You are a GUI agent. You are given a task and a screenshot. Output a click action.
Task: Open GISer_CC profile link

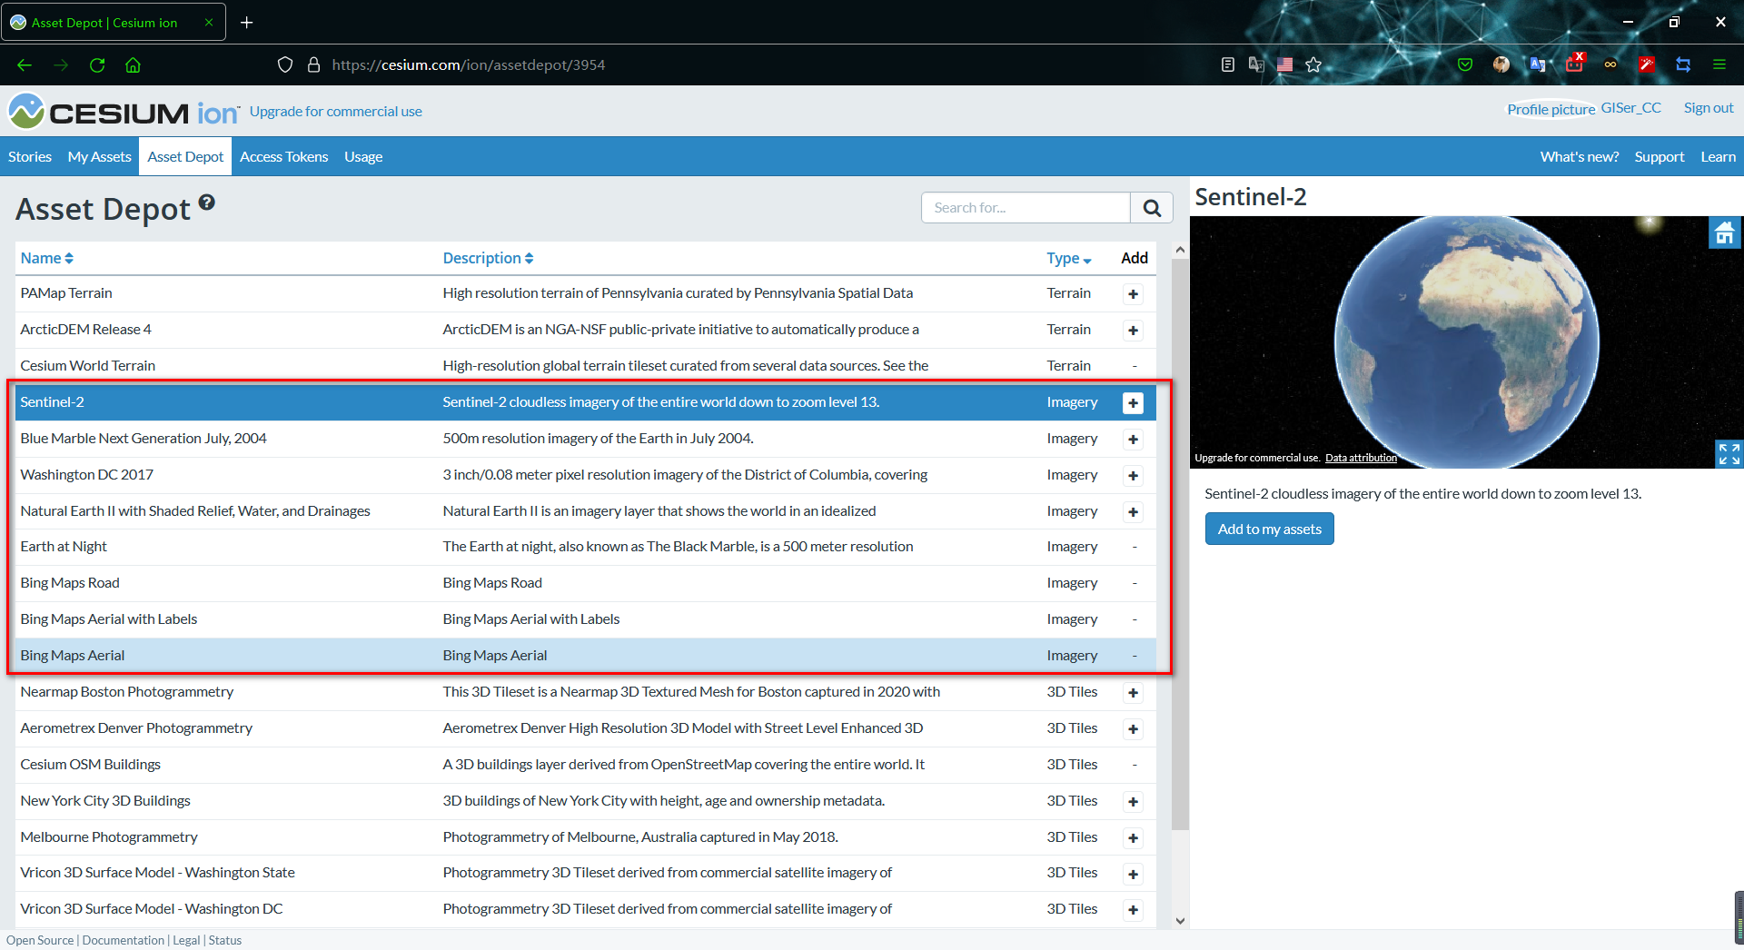coord(1630,107)
